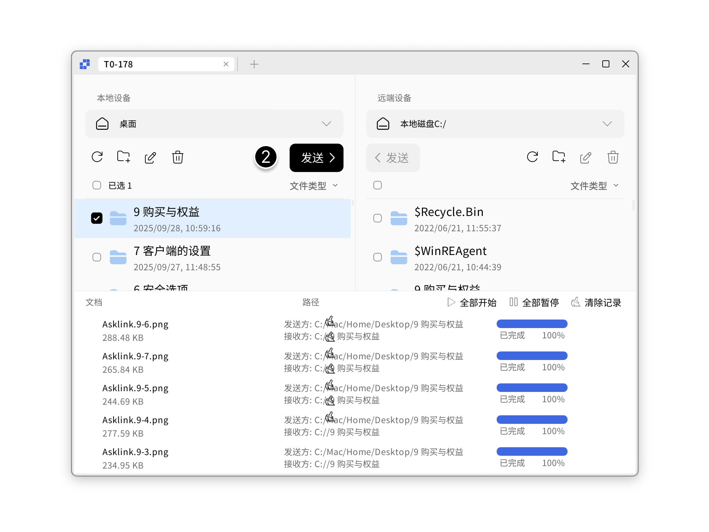This screenshot has width=709, height=532.
Task: Refresh the remote device file list
Action: click(532, 157)
